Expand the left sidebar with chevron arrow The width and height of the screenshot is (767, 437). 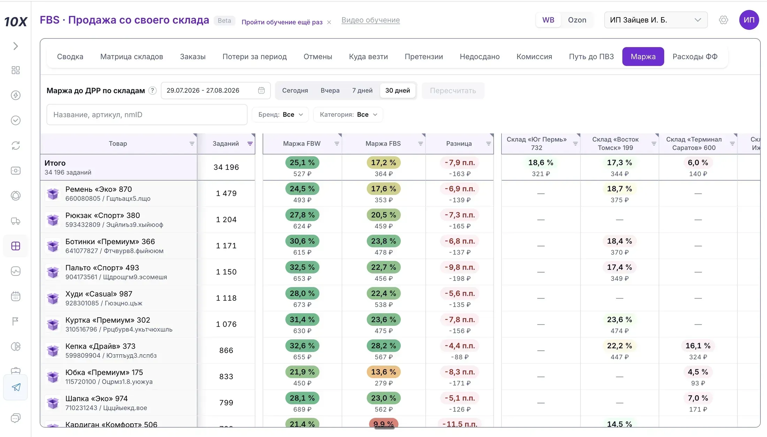click(x=15, y=46)
